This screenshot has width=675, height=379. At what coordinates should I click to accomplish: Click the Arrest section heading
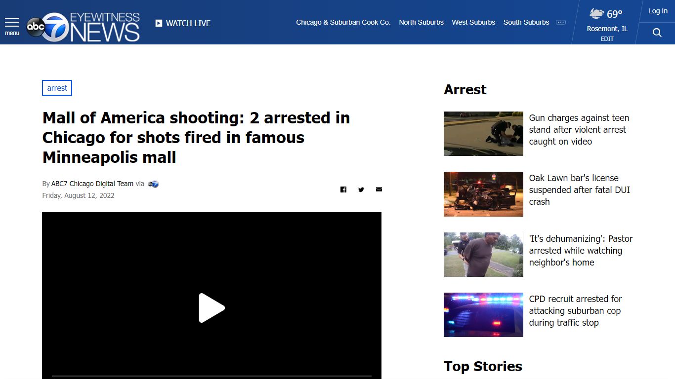[465, 89]
